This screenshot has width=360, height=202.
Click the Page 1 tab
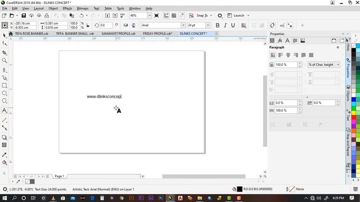pyautogui.click(x=60, y=176)
